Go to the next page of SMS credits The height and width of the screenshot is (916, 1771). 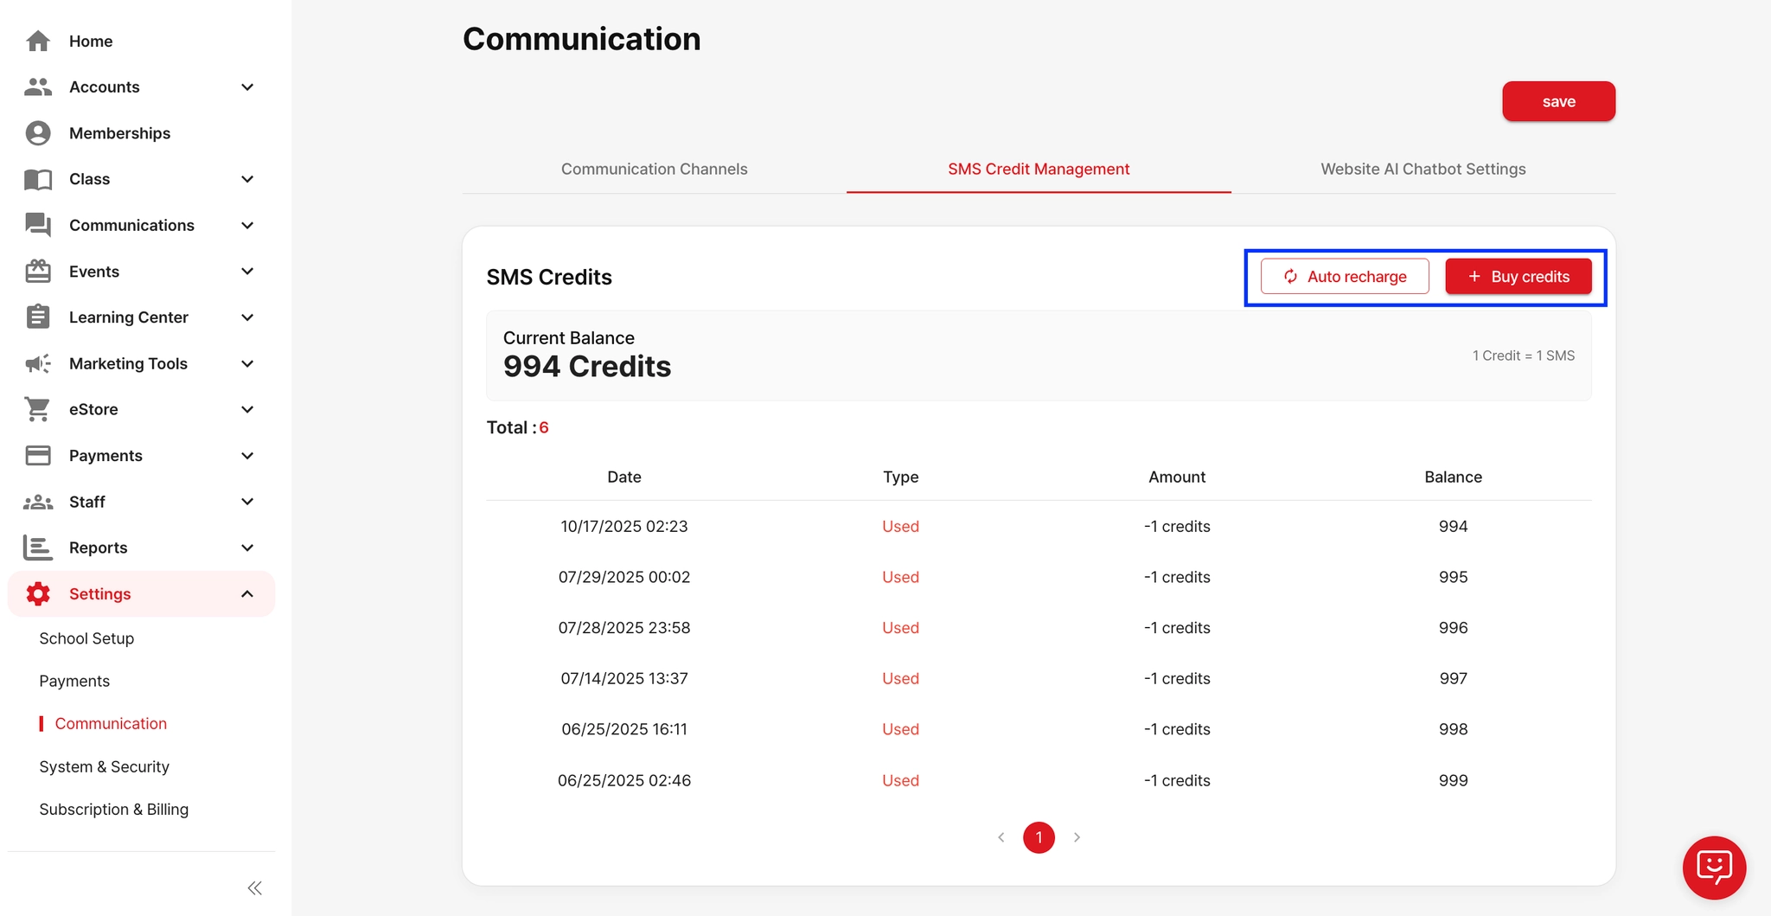coord(1077,837)
